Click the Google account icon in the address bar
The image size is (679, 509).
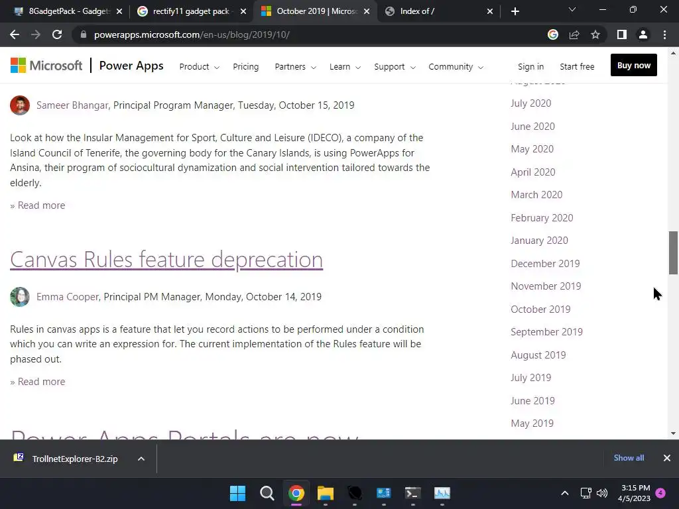553,34
